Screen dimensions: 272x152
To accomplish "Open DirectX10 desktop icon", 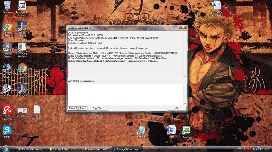I will tap(22, 68).
